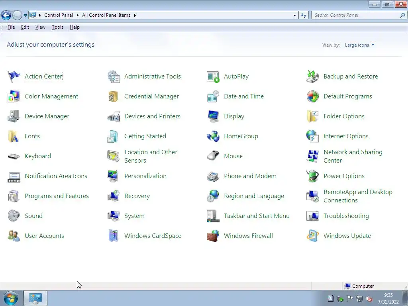Image resolution: width=408 pixels, height=306 pixels.
Task: Open the Windows Firewall brick wall icon
Action: (213, 236)
